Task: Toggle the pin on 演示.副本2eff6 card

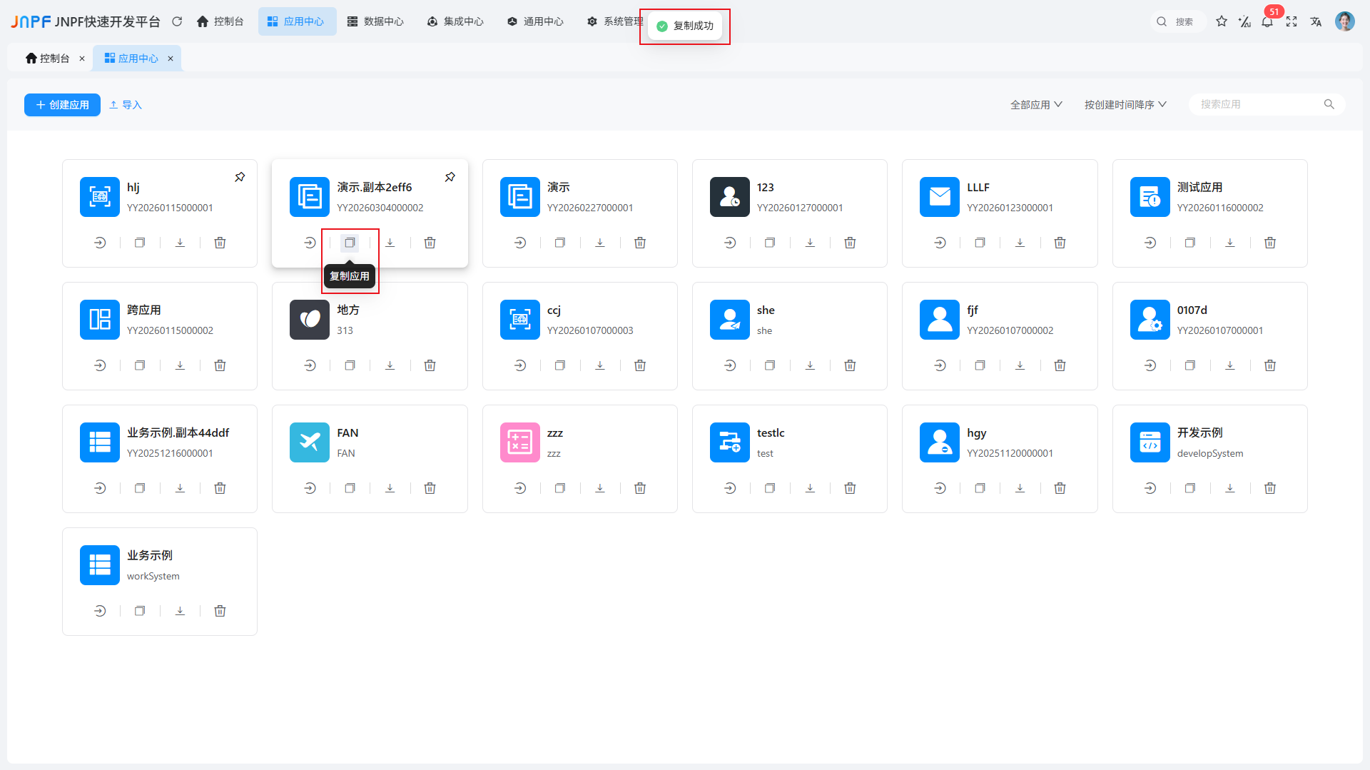Action: (x=450, y=177)
